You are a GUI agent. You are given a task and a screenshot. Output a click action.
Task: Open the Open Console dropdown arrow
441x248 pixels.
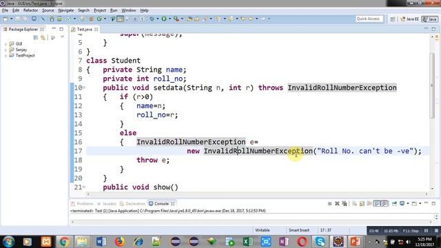[x=420, y=203]
